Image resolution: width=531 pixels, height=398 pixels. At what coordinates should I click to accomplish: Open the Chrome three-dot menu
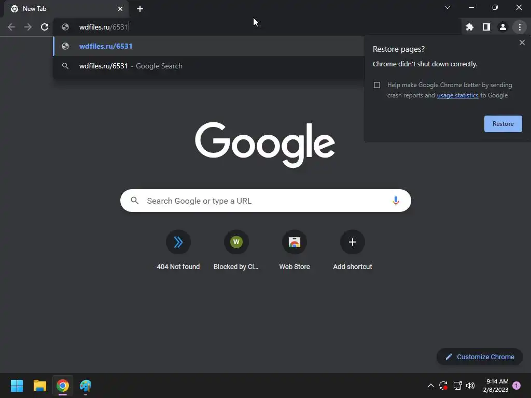tap(520, 27)
